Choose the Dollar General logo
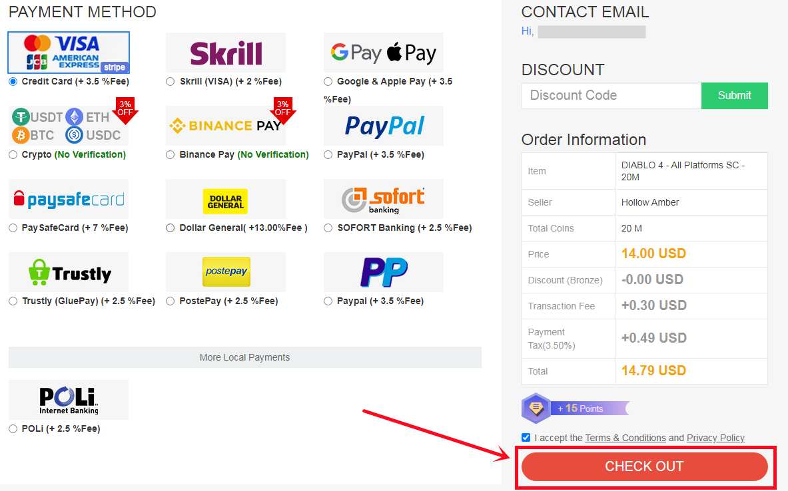Screen dimensions: 788x491 (226, 199)
